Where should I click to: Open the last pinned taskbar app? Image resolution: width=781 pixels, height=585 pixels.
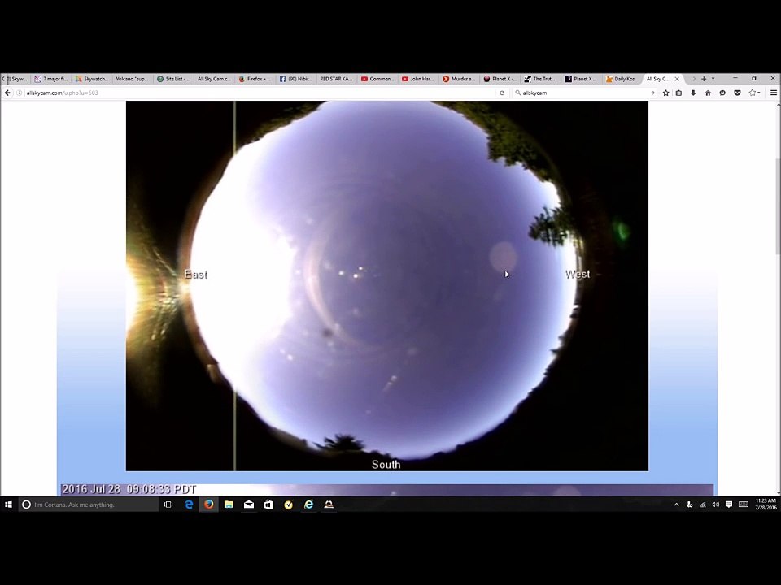(x=329, y=505)
